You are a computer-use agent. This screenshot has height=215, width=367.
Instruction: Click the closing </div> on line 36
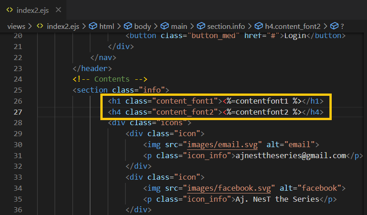pyautogui.click(x=138, y=209)
